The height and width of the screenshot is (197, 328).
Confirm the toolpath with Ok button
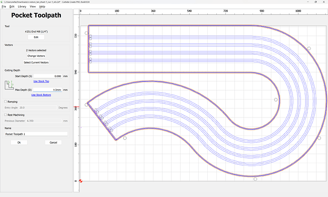coord(19,142)
